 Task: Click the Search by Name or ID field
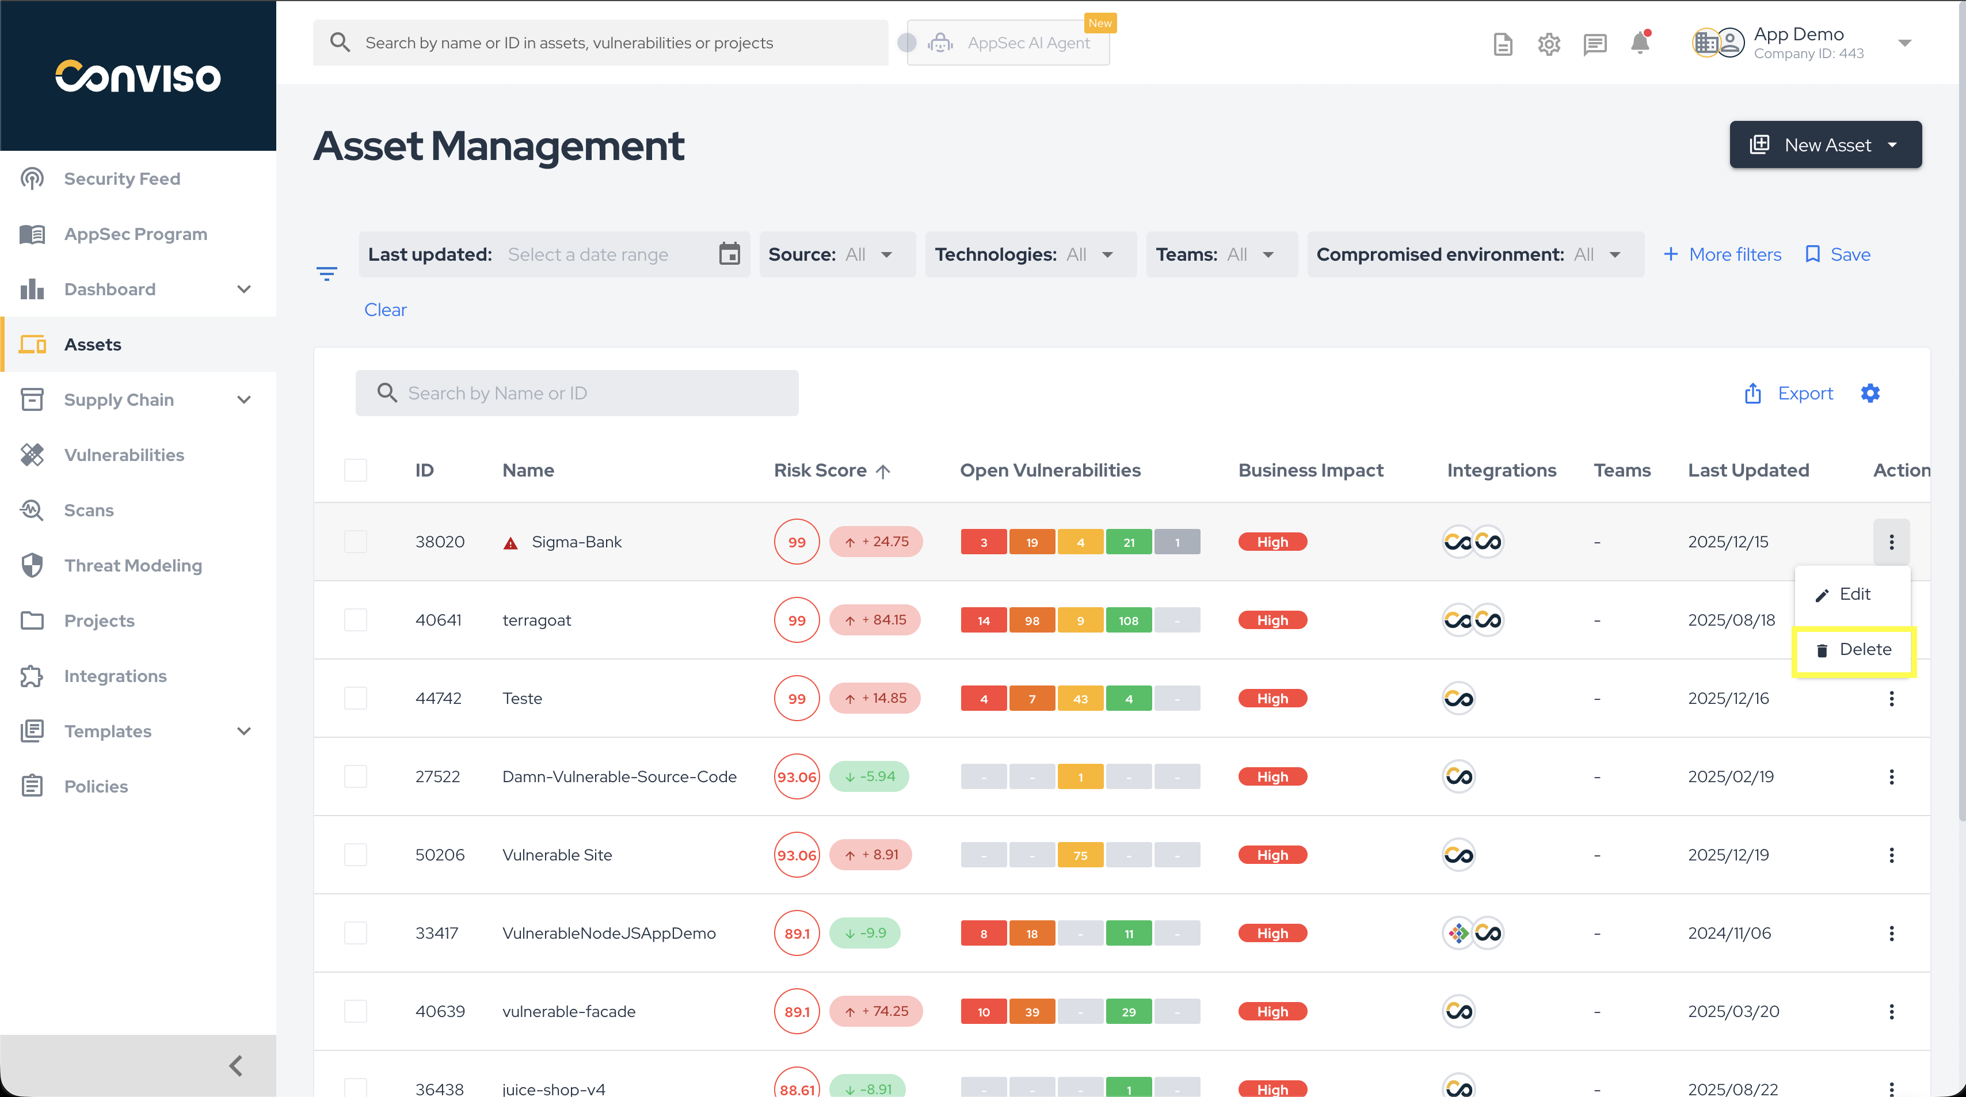(x=576, y=393)
